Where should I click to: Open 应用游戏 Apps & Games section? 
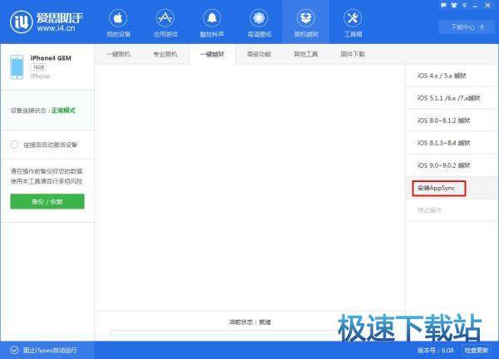(166, 23)
